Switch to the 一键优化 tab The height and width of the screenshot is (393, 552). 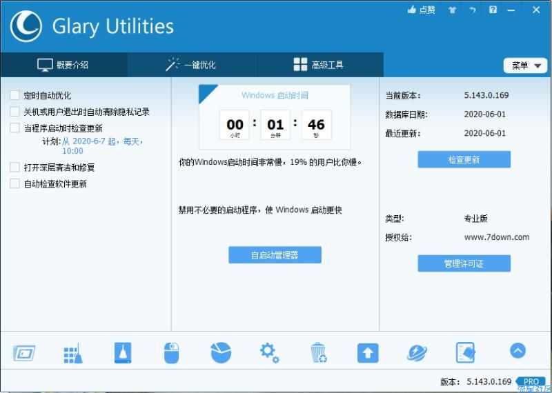click(191, 65)
